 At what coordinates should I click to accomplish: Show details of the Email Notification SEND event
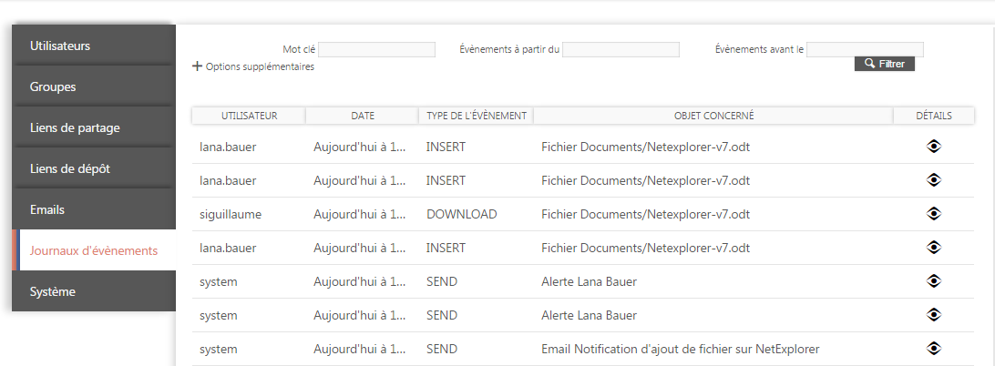(933, 349)
